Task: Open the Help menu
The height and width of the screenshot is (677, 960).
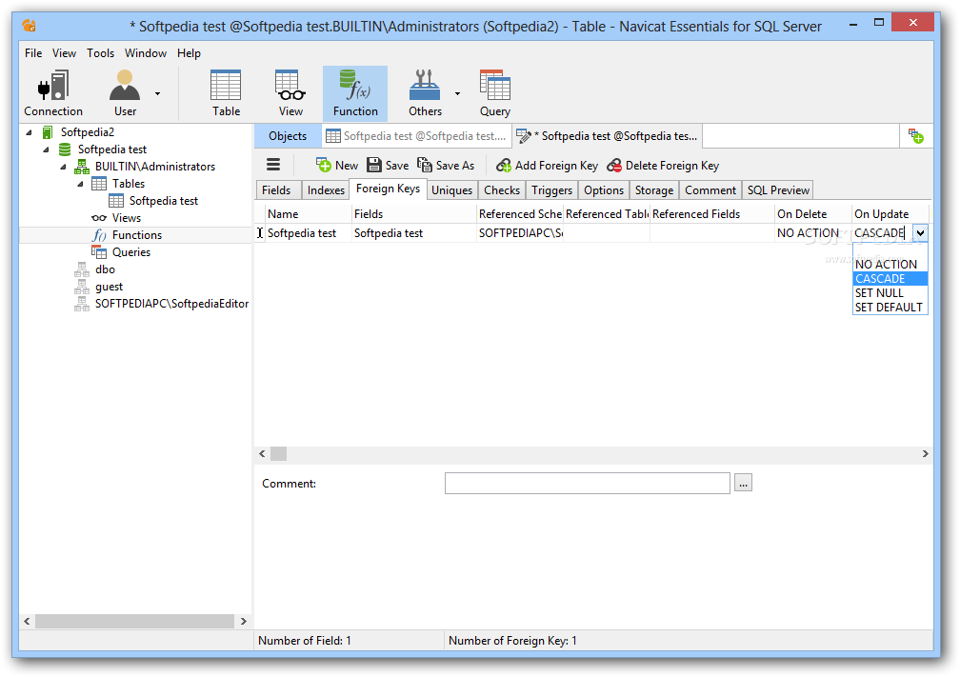Action: point(190,53)
